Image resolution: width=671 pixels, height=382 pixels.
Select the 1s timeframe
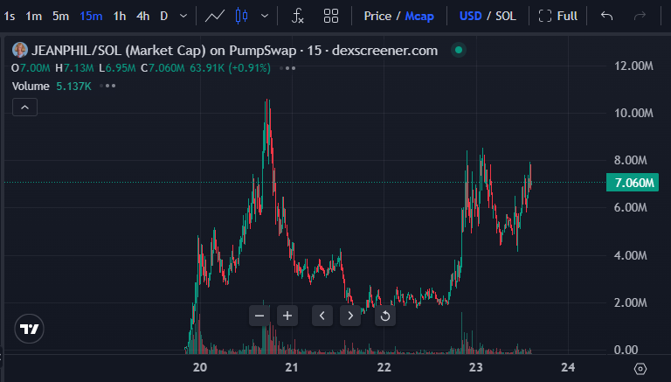(10, 17)
